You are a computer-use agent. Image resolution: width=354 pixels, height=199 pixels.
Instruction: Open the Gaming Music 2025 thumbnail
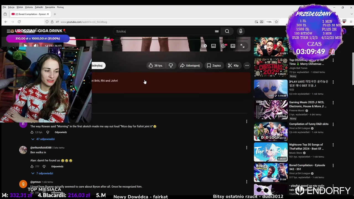coord(271,110)
